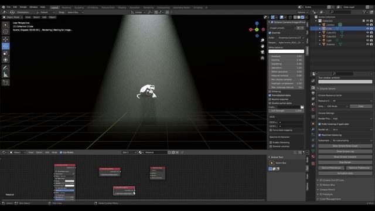Hide the Suzanne object via eye icon
This screenshot has width=375, height=211.
[x=367, y=45]
